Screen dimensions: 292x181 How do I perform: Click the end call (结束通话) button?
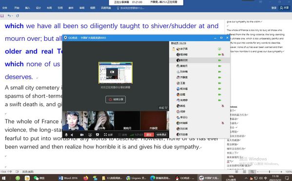click(161, 135)
